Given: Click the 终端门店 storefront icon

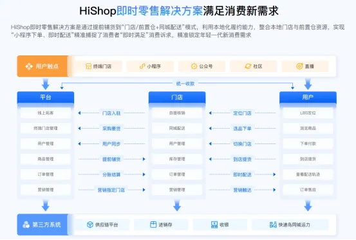Looking at the screenshot, I should (88, 66).
